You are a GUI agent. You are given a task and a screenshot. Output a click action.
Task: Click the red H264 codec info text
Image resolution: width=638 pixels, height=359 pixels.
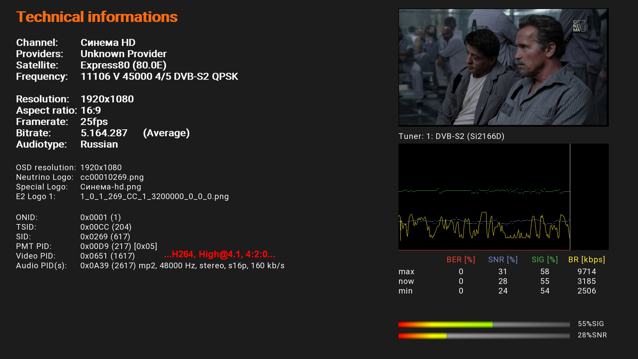[x=220, y=254]
